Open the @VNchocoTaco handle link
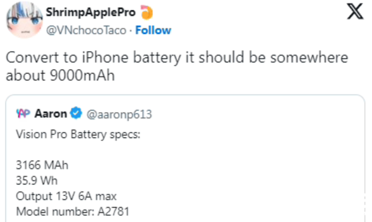The width and height of the screenshot is (372, 222). (86, 31)
